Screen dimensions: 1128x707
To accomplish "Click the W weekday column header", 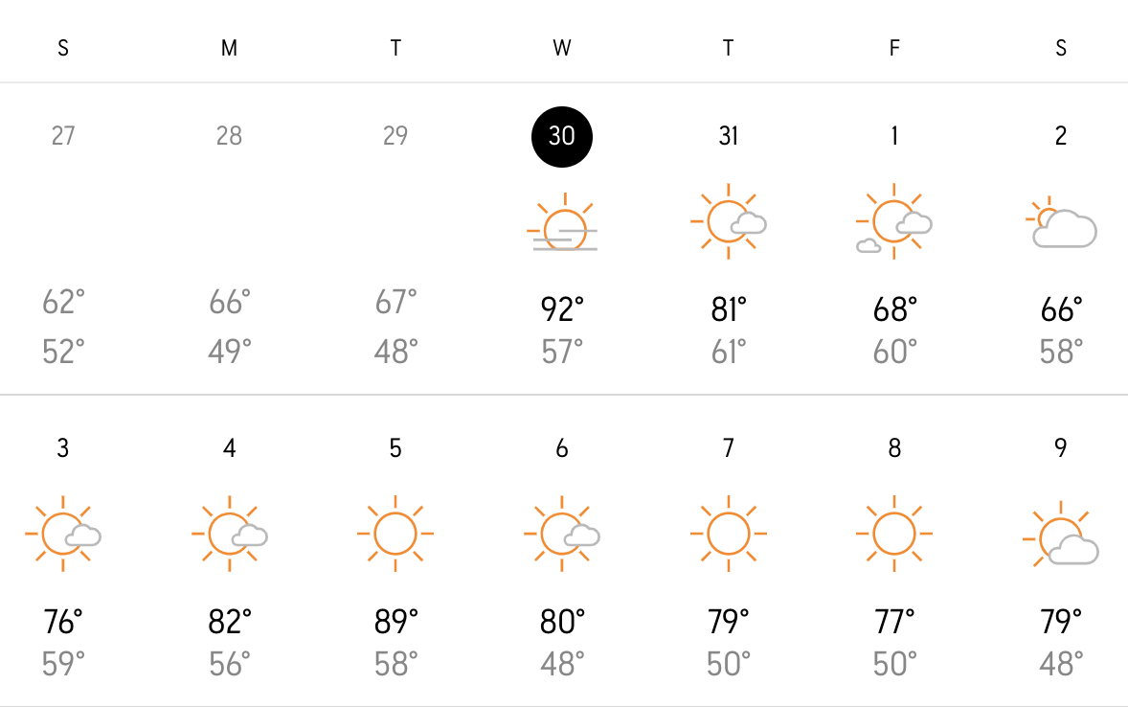I will coord(562,48).
